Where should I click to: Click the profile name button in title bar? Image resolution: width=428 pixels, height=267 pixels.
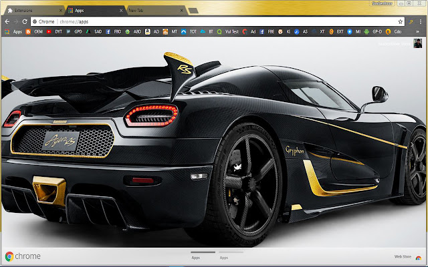tap(382, 3)
